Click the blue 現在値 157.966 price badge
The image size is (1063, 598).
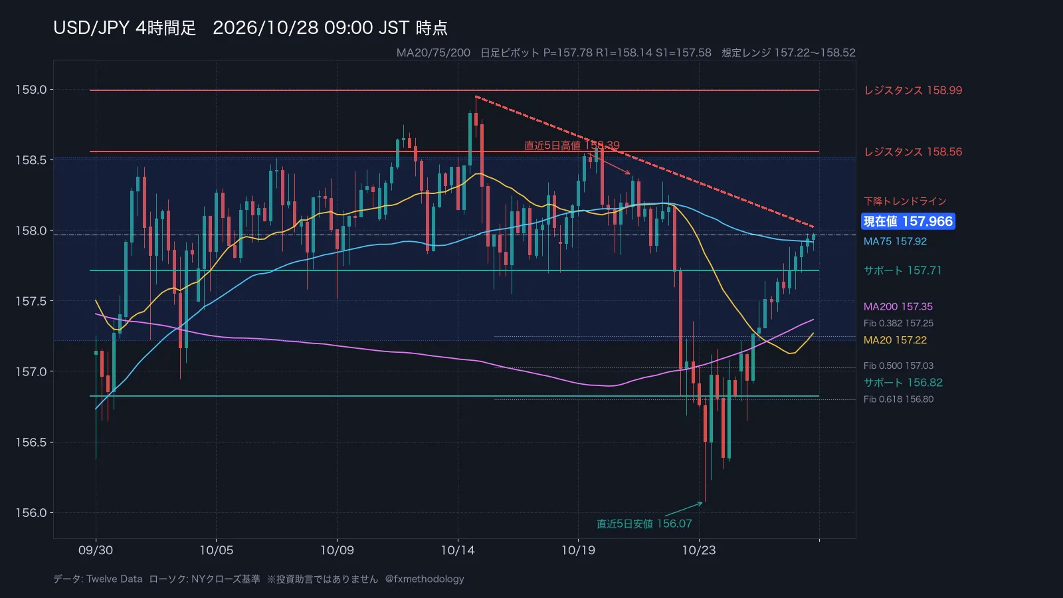coord(908,221)
